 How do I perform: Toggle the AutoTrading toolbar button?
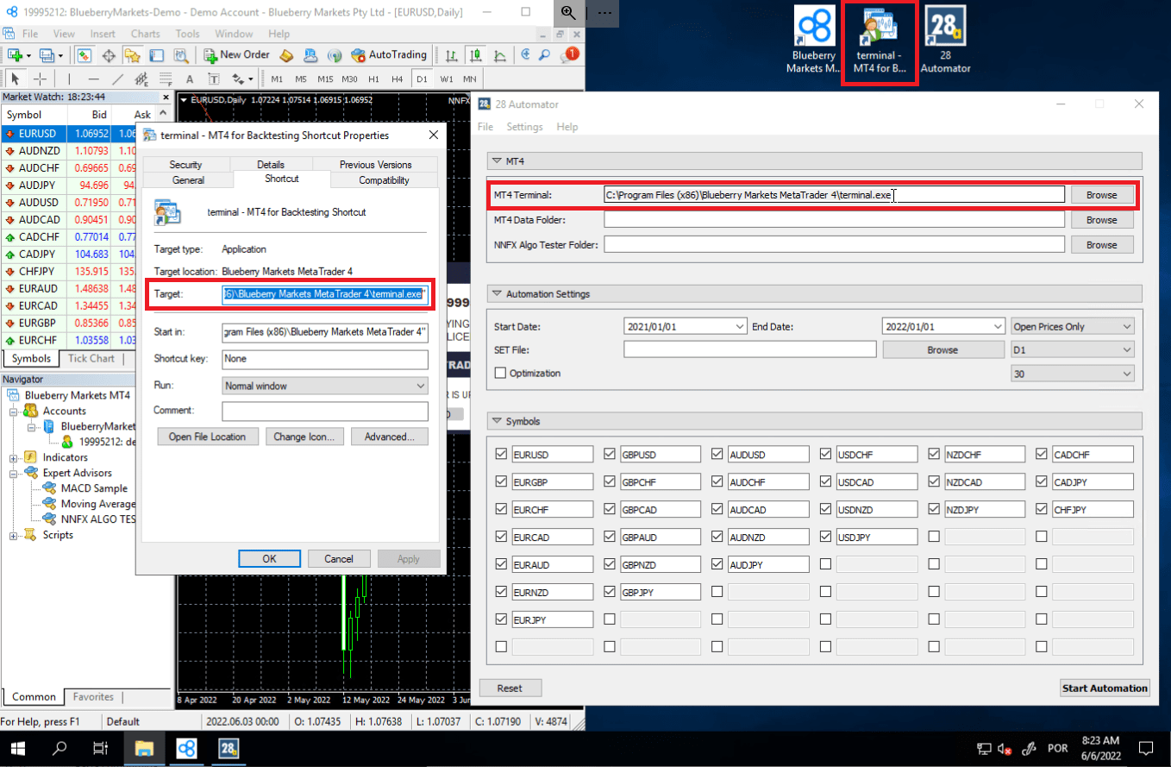pyautogui.click(x=389, y=54)
